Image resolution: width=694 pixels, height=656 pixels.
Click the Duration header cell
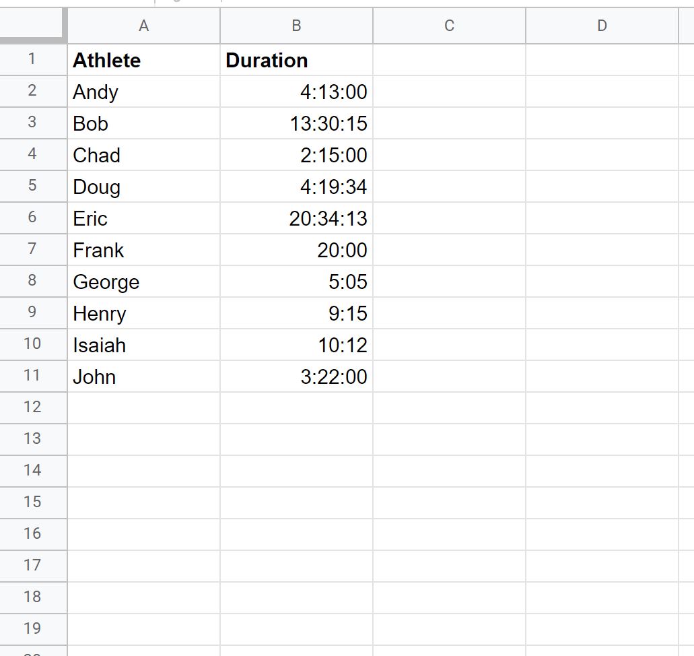click(x=297, y=60)
